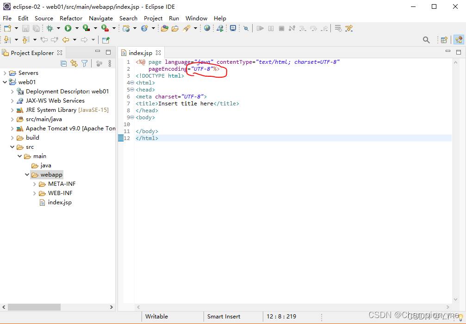The image size is (466, 324).
Task: Click the Launch Web Service Explorer icon
Action: pos(220,28)
